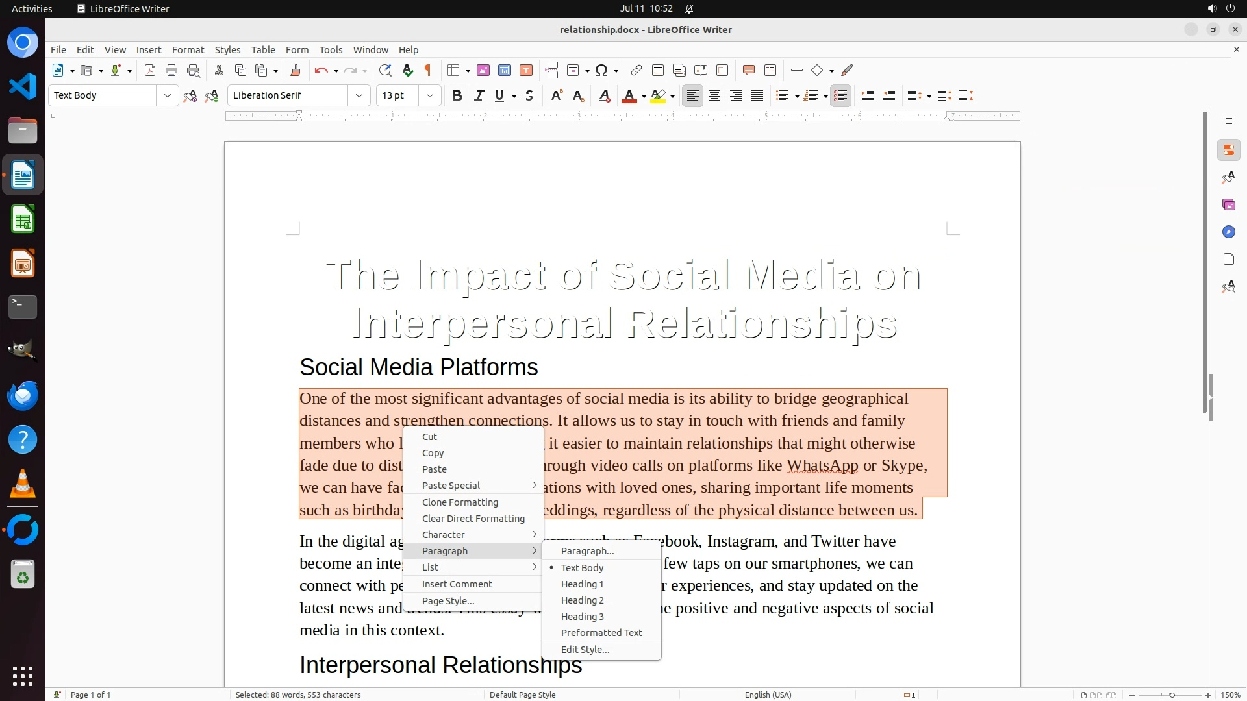Viewport: 1247px width, 701px height.
Task: Click the Clone Formatting paintbrush icon
Action: tap(296, 70)
